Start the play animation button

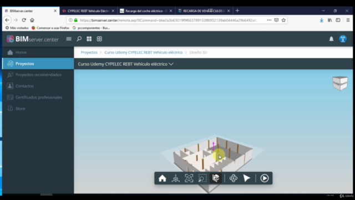(264, 178)
